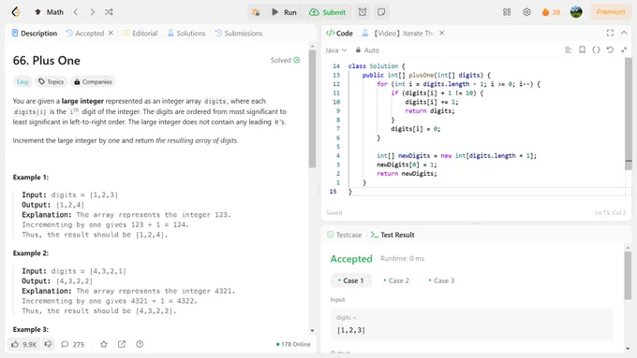The width and height of the screenshot is (637, 358).
Task: Click code line 'digits[i] = 0;'
Action: click(415, 129)
